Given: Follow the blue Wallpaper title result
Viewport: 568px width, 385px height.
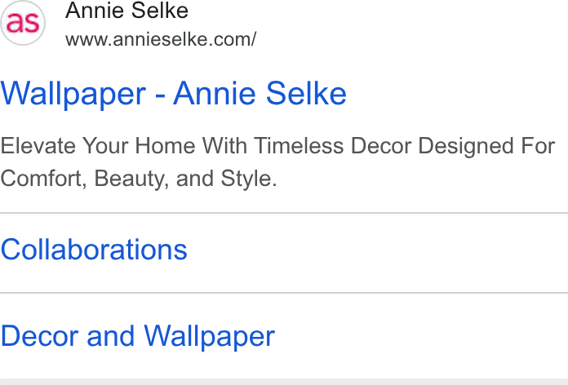Looking at the screenshot, I should click(x=174, y=94).
